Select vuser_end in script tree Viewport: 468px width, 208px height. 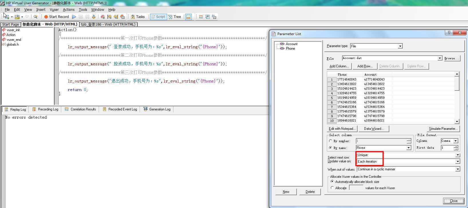point(14,40)
